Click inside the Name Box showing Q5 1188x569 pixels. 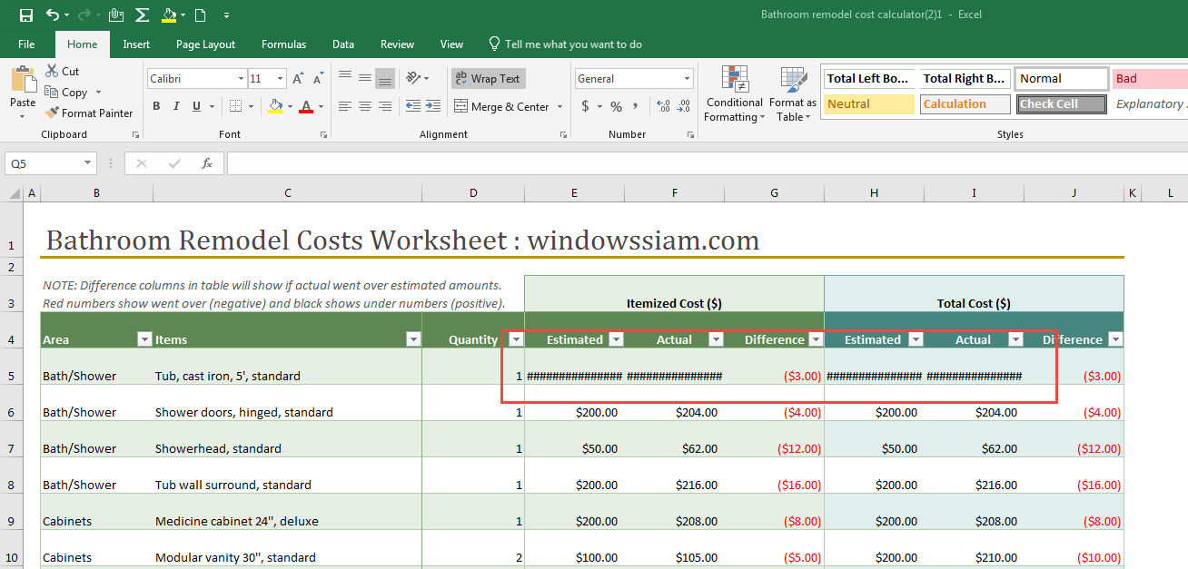(x=41, y=162)
